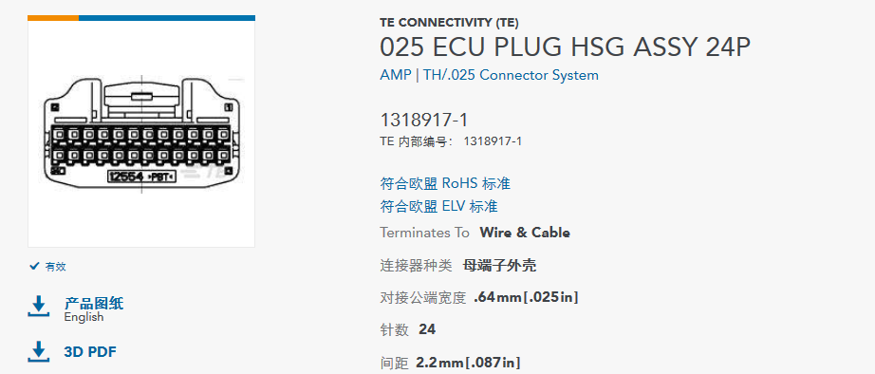Click the 针数 24 pin count value

click(427, 330)
